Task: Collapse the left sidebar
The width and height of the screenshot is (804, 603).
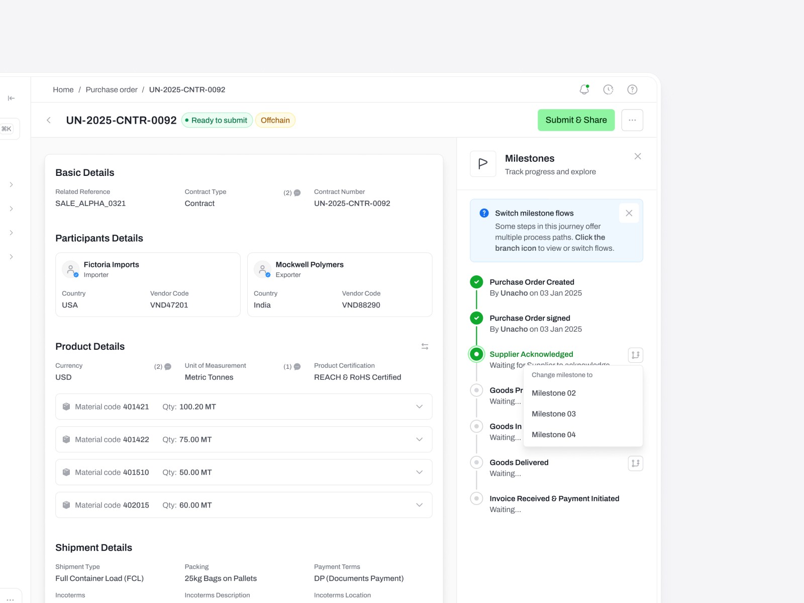Action: [x=11, y=98]
